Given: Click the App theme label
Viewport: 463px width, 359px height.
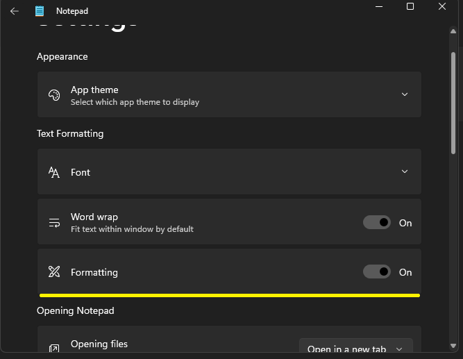Looking at the screenshot, I should coord(94,90).
